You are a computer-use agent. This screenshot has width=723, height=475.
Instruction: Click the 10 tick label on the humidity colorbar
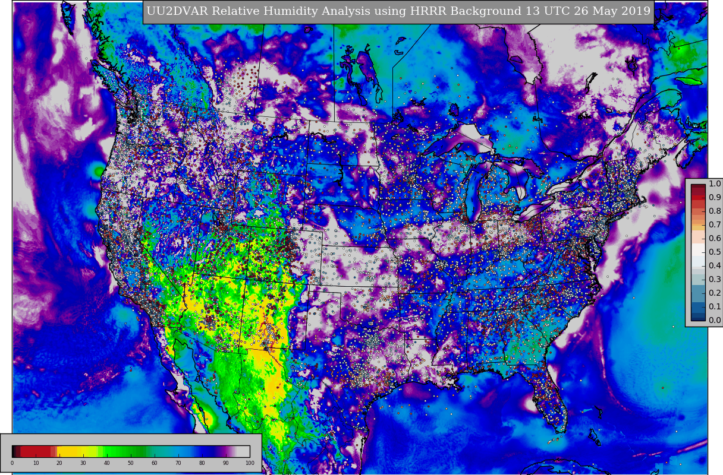(x=36, y=463)
